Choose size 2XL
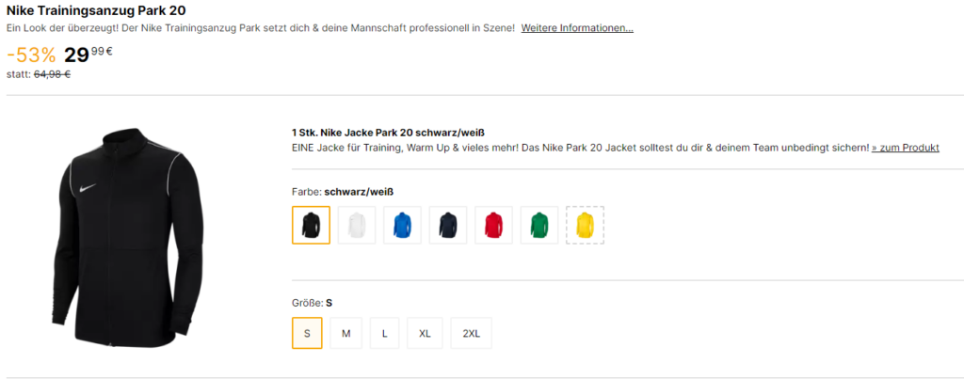The height and width of the screenshot is (379, 964). pos(471,333)
